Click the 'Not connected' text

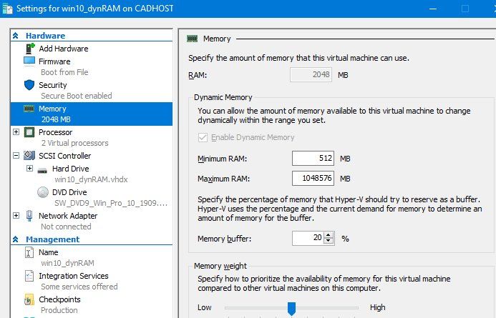[66, 227]
